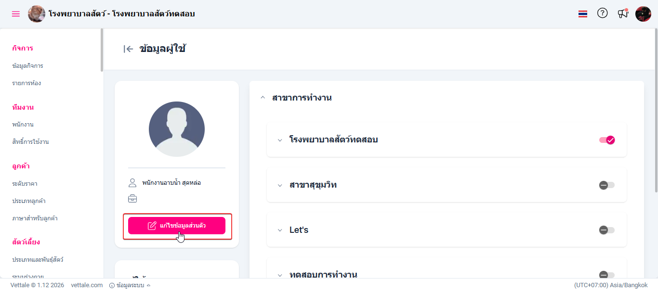The width and height of the screenshot is (658, 292).
Task: Collapse the สาขาการทำงาน section
Action: click(263, 98)
